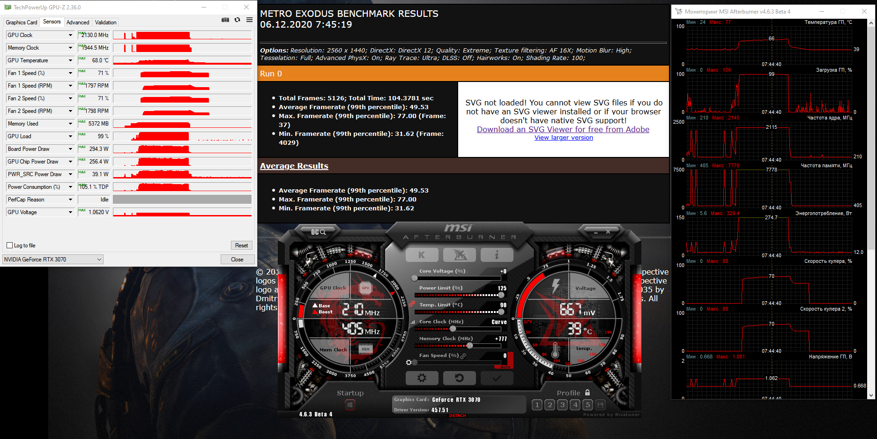Select Afterburner profile slot 4

coord(575,405)
